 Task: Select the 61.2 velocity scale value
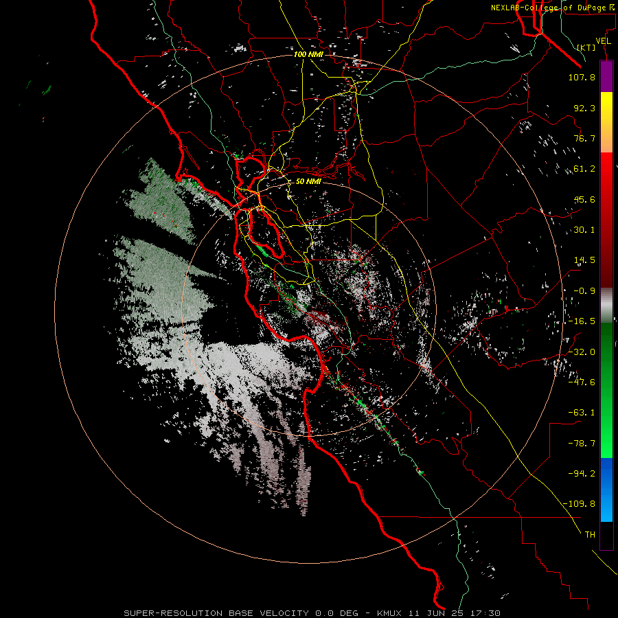coord(584,169)
